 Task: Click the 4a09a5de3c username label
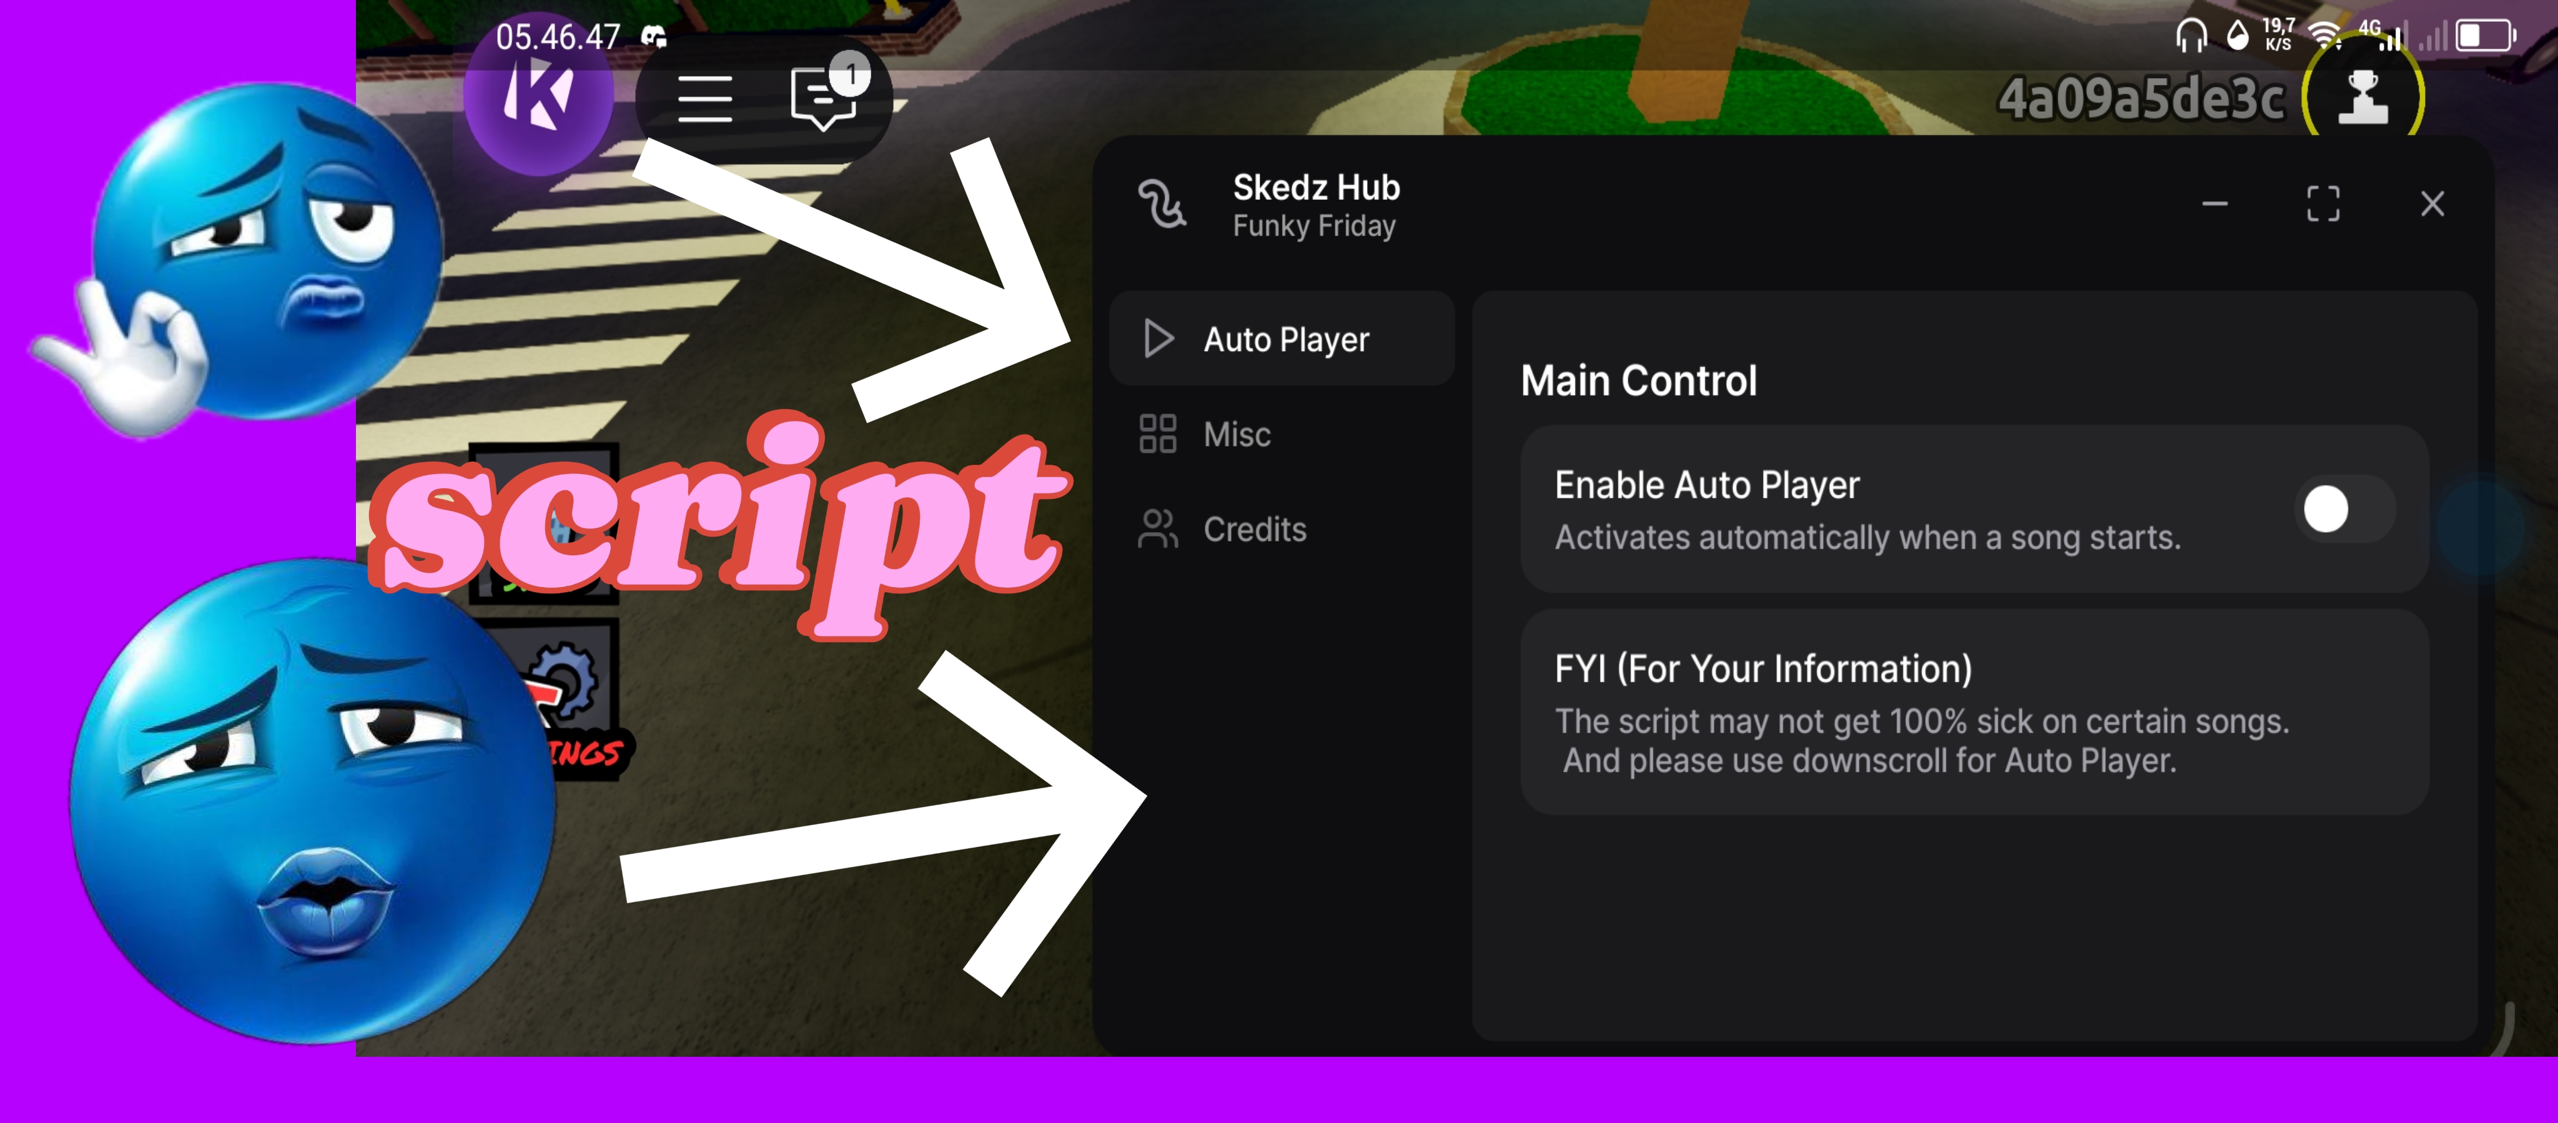pos(2141,98)
